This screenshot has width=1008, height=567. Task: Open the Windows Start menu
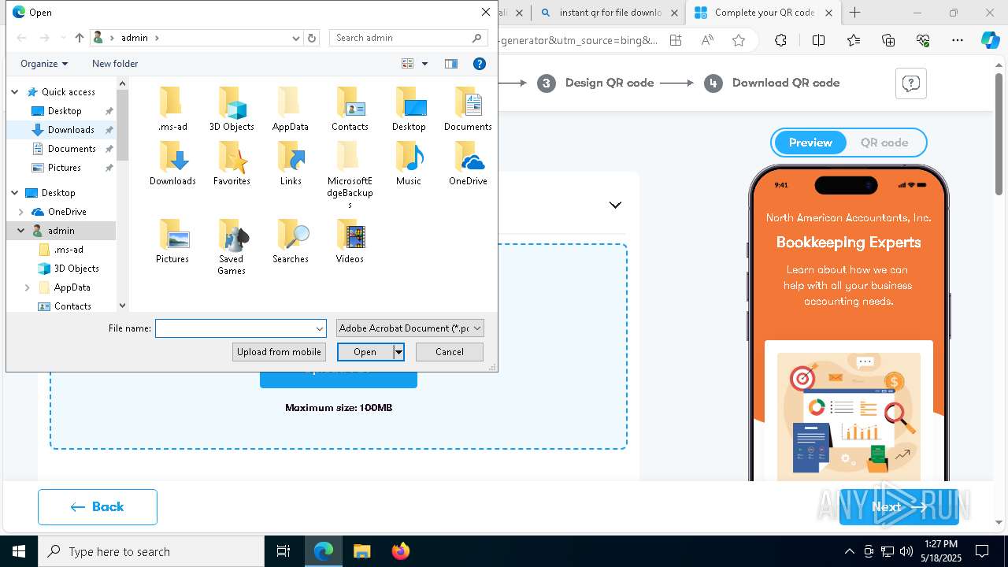coord(19,551)
